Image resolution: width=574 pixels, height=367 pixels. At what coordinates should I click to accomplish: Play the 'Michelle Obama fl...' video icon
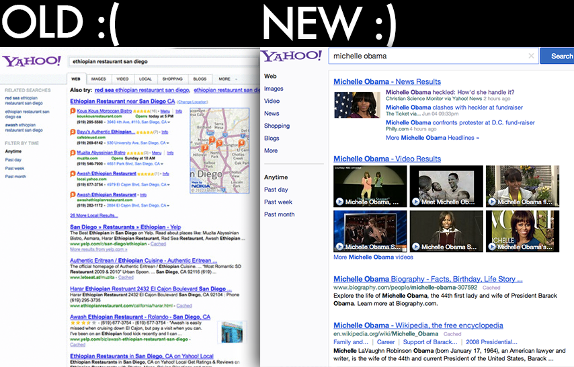(492, 202)
